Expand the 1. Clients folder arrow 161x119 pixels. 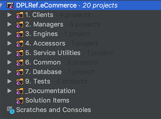coord(9,15)
